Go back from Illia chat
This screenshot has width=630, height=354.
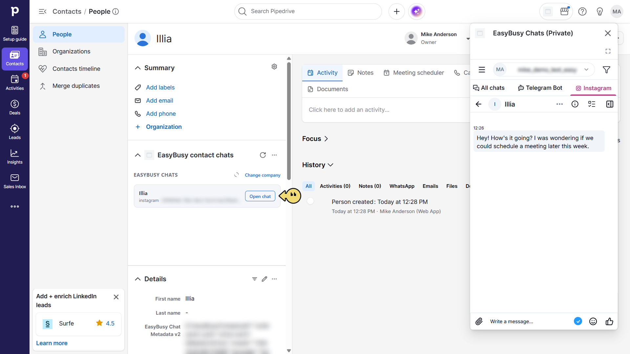[478, 104]
